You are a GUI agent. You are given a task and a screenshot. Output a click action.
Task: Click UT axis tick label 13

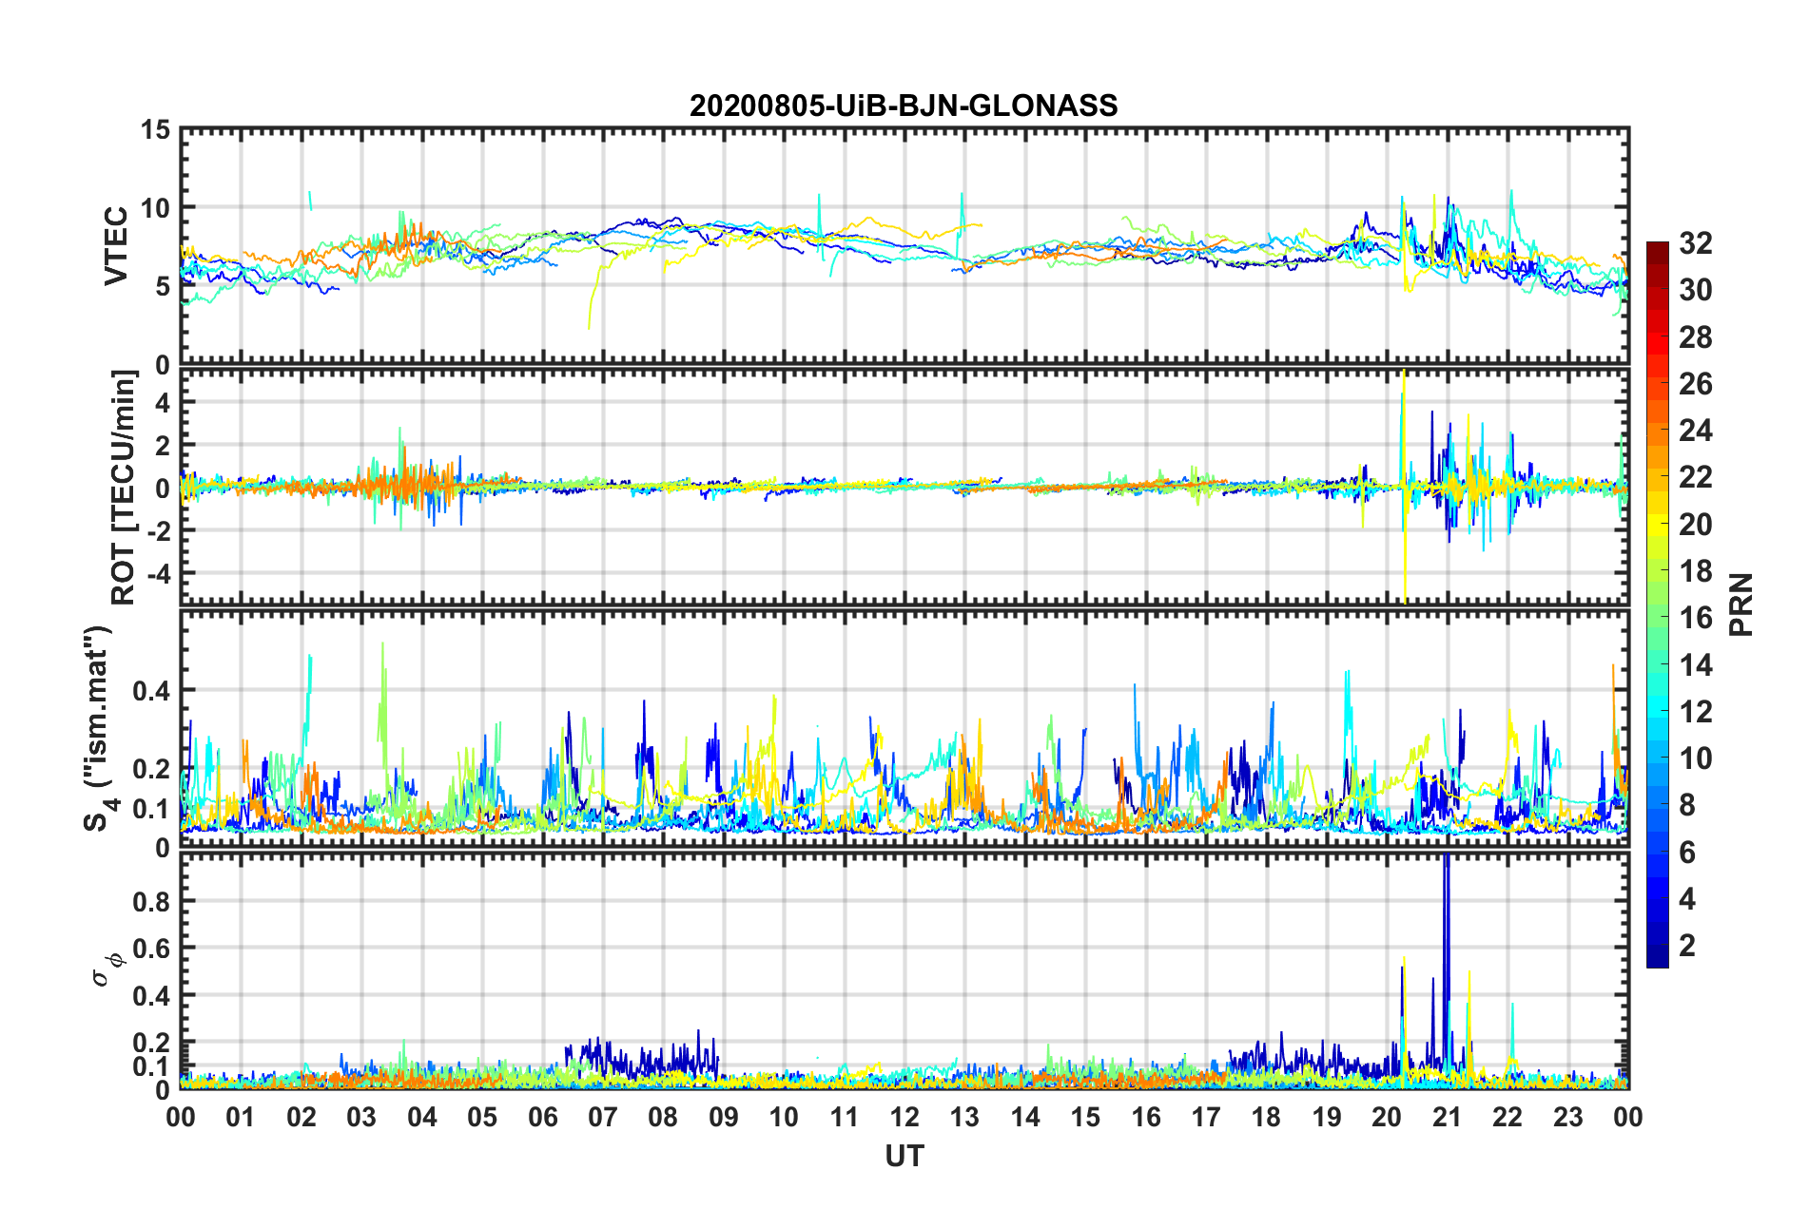point(964,1118)
